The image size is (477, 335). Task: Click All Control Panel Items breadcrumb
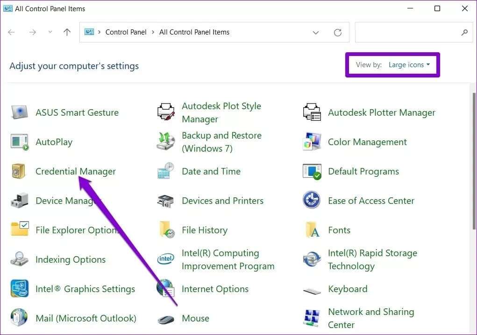[194, 32]
